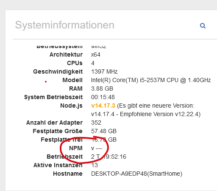Select the orange v14.17.3 Node.js version
217x191 pixels.
click(x=103, y=105)
